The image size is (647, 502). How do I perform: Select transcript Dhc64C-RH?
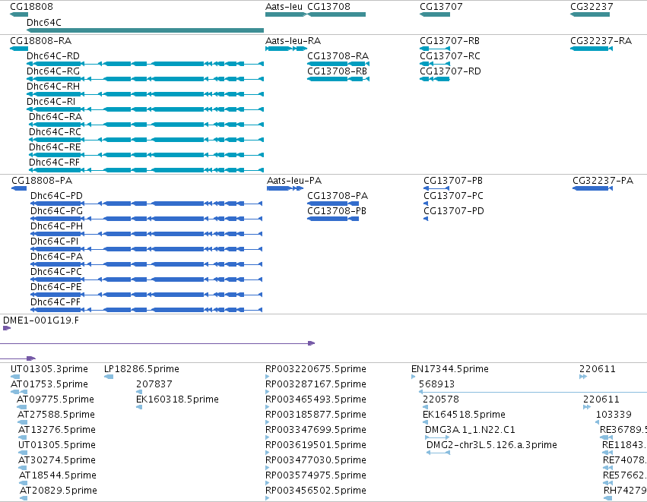tap(52, 87)
